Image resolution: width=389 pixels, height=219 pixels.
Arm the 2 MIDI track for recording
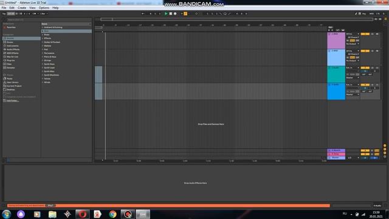click(x=377, y=50)
